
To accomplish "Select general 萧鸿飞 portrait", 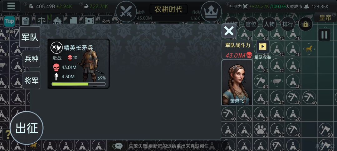I will pos(237,83).
